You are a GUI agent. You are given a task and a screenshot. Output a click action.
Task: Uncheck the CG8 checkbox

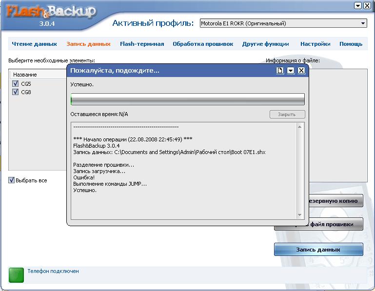point(15,92)
